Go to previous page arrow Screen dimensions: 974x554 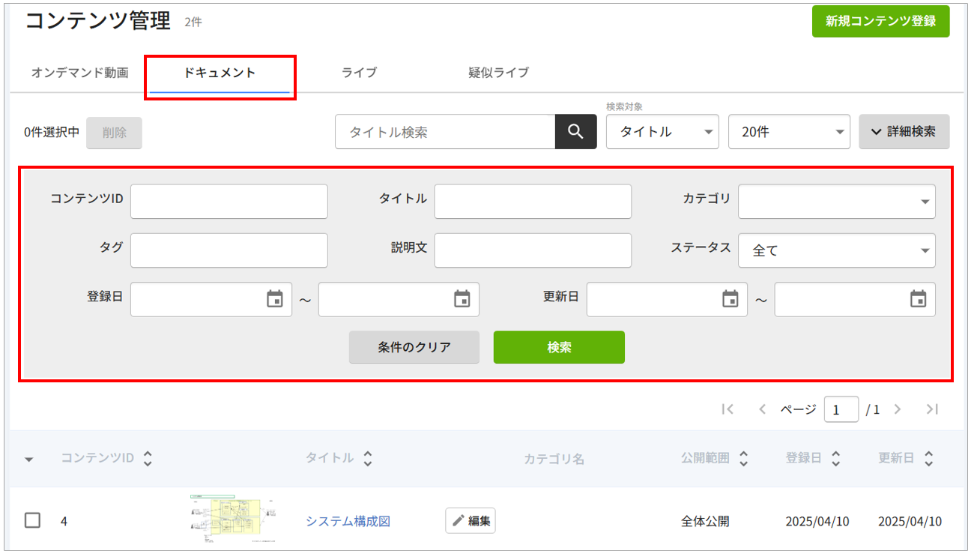762,409
